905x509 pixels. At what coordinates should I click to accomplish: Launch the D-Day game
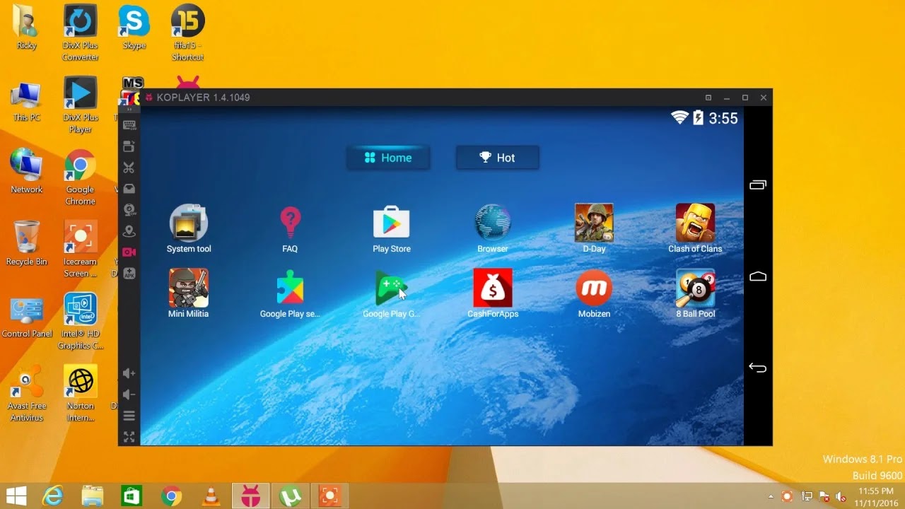point(594,228)
